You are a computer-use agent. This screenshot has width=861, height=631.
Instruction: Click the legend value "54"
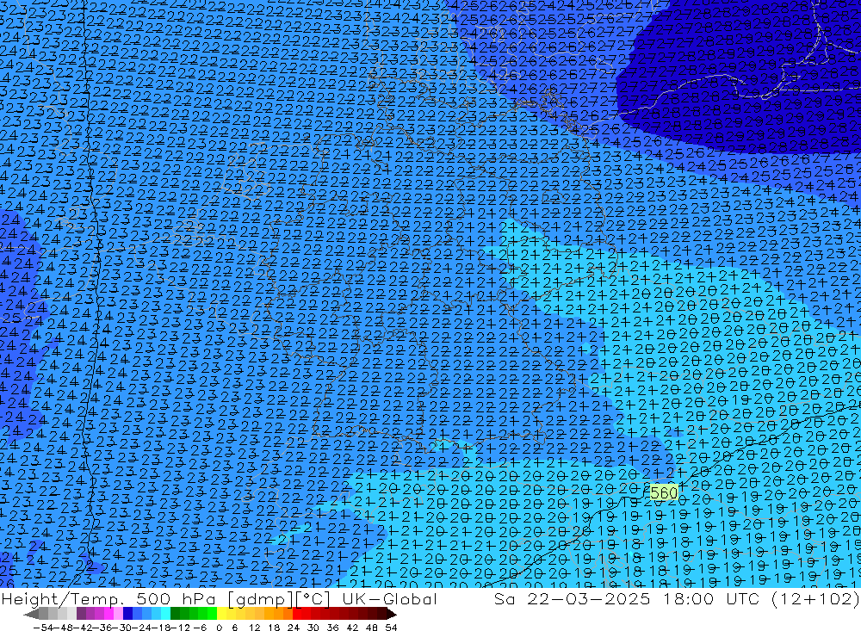[391, 628]
